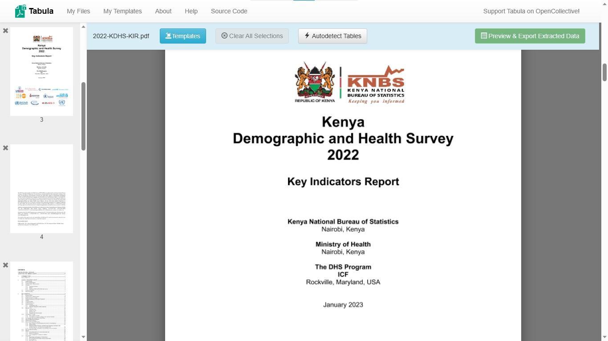Open the Help menu item
The image size is (608, 341).
tap(191, 11)
